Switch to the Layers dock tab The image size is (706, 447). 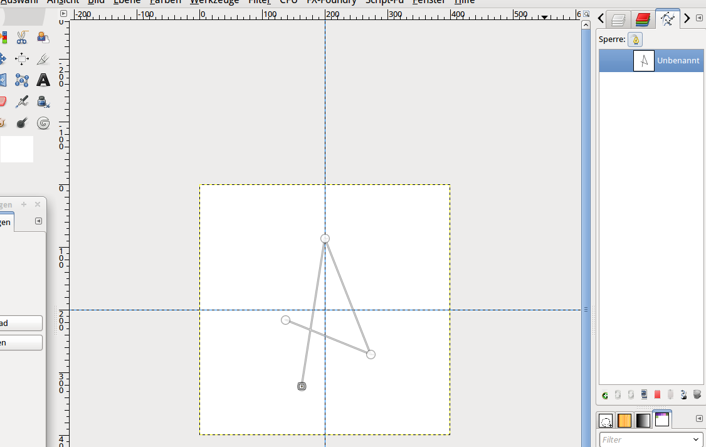(x=618, y=19)
